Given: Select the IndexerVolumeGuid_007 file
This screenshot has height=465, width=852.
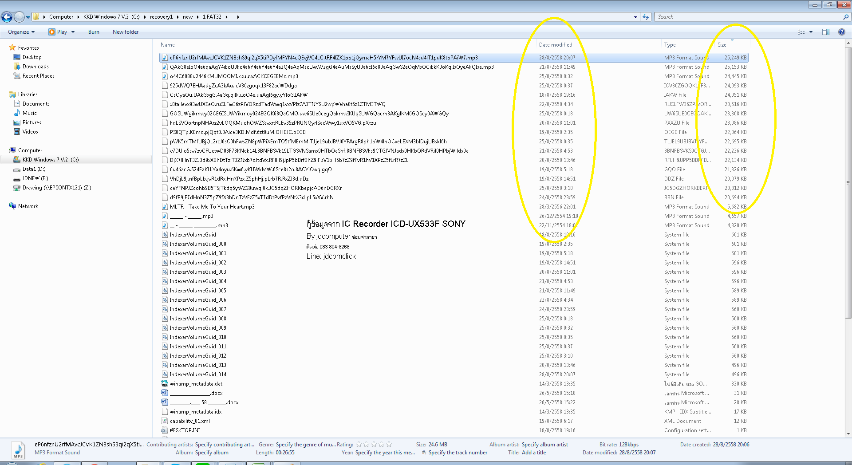Looking at the screenshot, I should [198, 309].
